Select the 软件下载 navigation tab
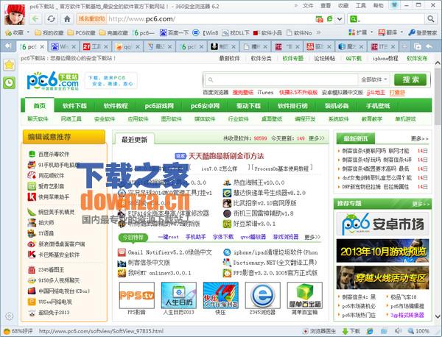This screenshot has height=337, width=442. tap(74, 106)
